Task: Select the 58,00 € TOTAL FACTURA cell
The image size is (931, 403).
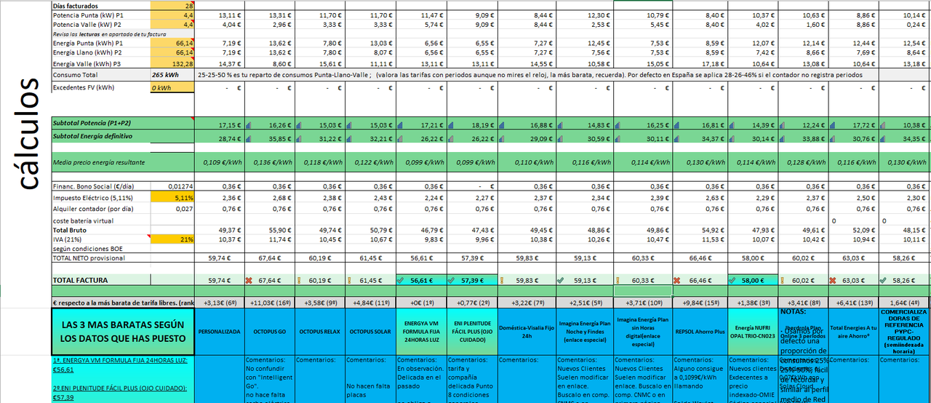Action: point(752,280)
